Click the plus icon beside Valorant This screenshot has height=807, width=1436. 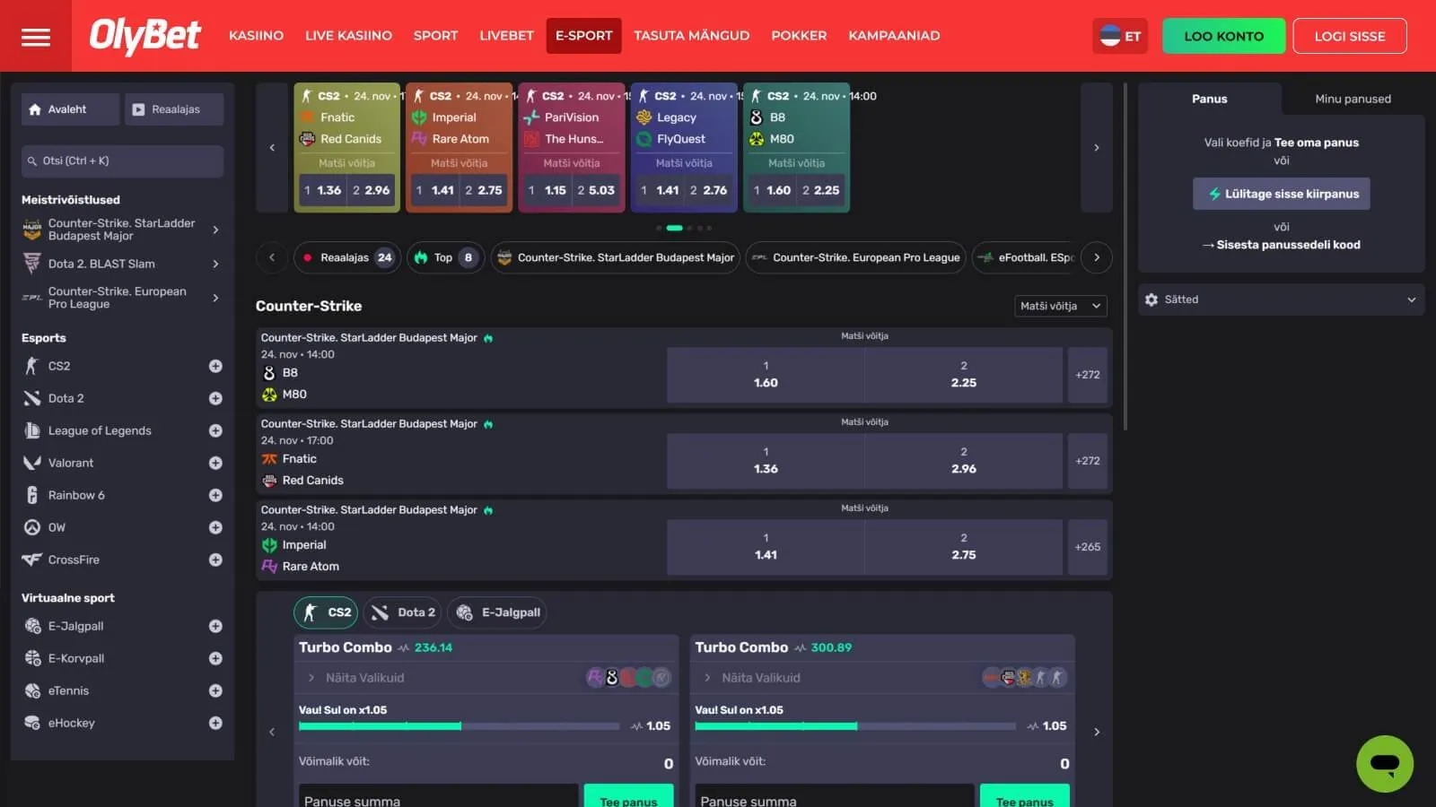pos(215,463)
